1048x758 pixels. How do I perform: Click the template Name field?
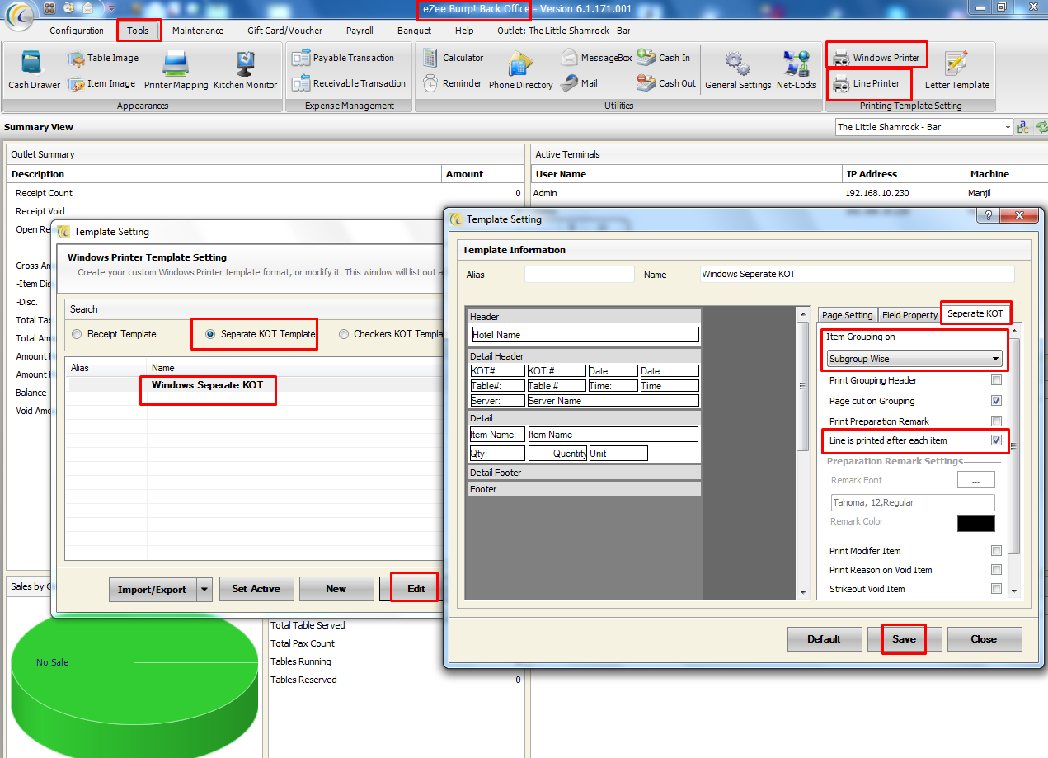click(x=857, y=274)
